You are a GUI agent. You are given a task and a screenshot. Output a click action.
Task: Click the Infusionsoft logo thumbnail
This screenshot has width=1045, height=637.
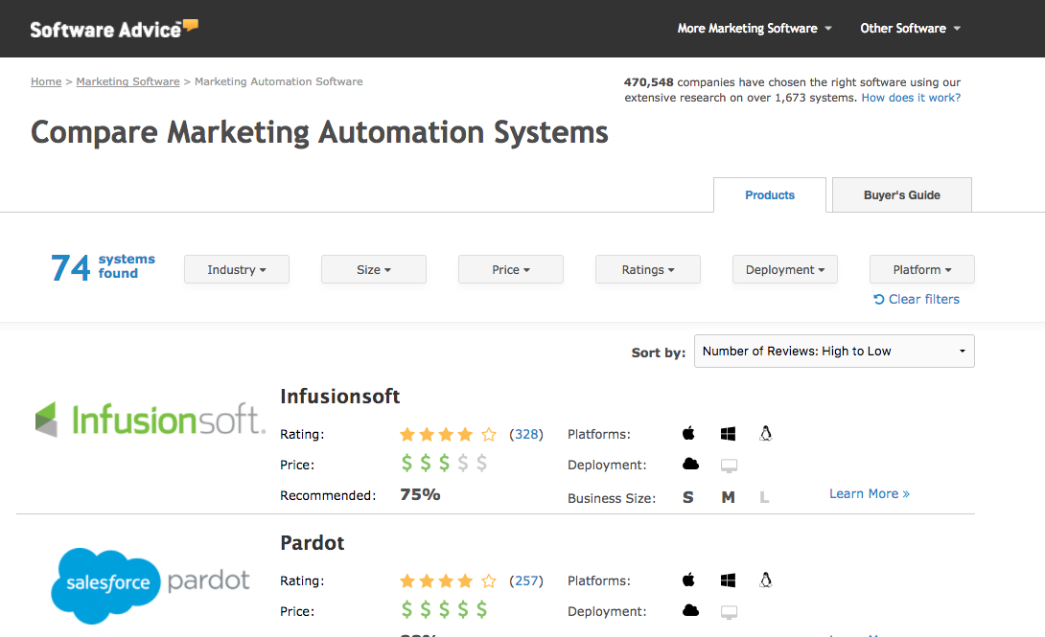(x=149, y=420)
